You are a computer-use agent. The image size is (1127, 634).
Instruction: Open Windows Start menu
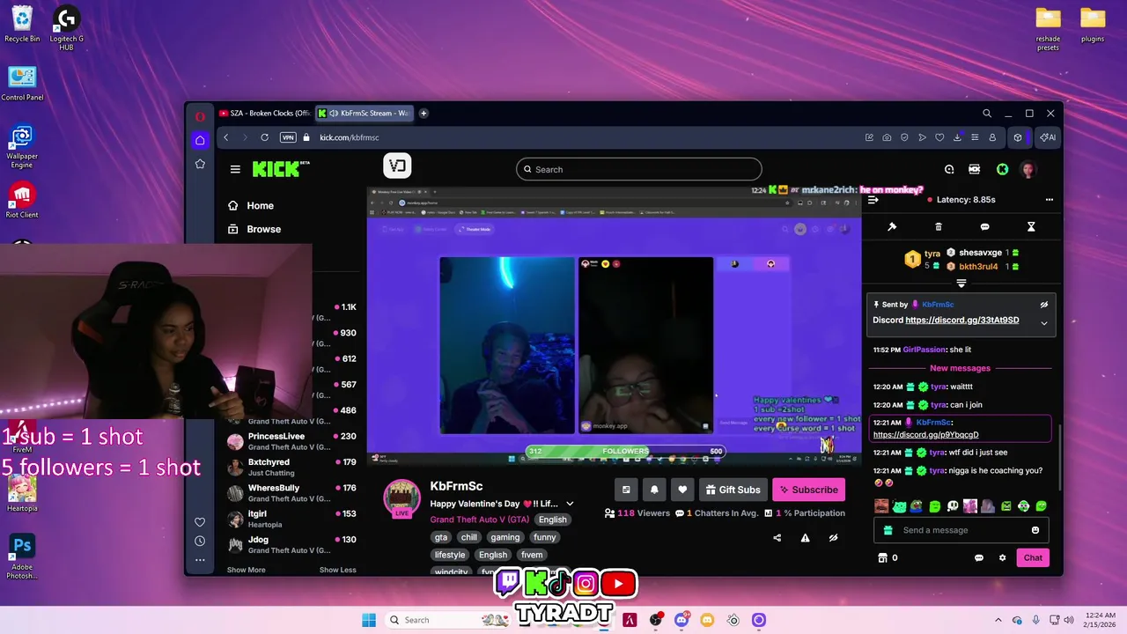click(369, 620)
